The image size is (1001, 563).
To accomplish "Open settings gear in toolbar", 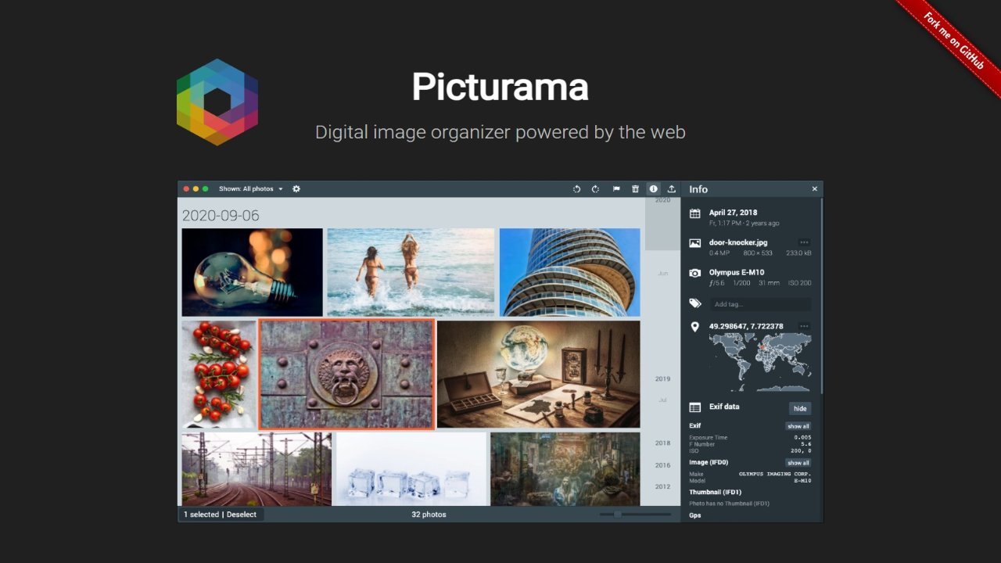I will 296,188.
